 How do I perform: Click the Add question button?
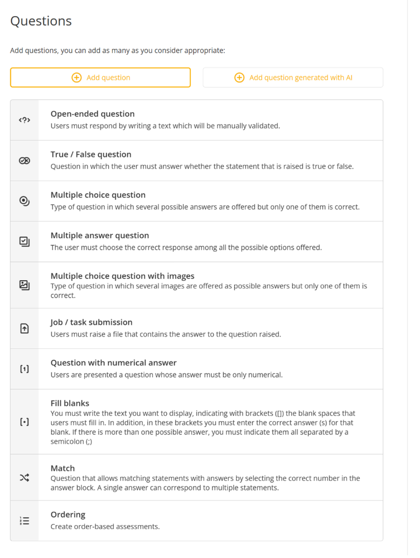click(x=100, y=78)
